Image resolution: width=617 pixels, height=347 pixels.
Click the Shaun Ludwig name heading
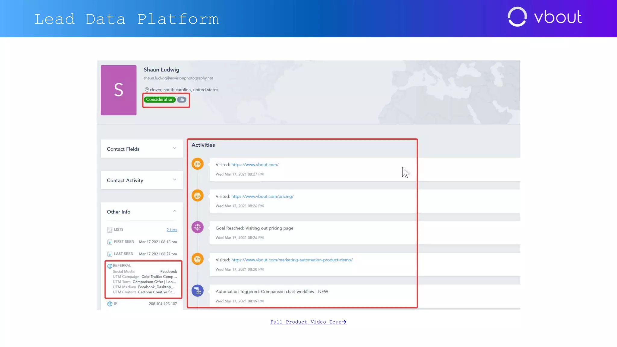pos(161,70)
